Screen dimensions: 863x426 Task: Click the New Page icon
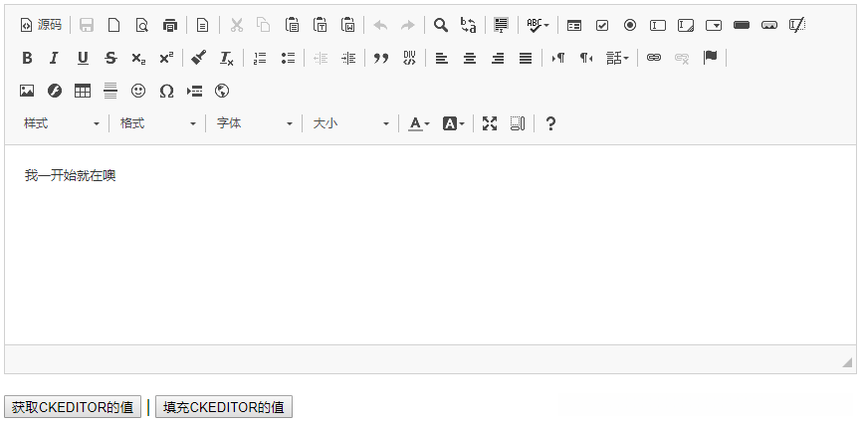point(113,25)
